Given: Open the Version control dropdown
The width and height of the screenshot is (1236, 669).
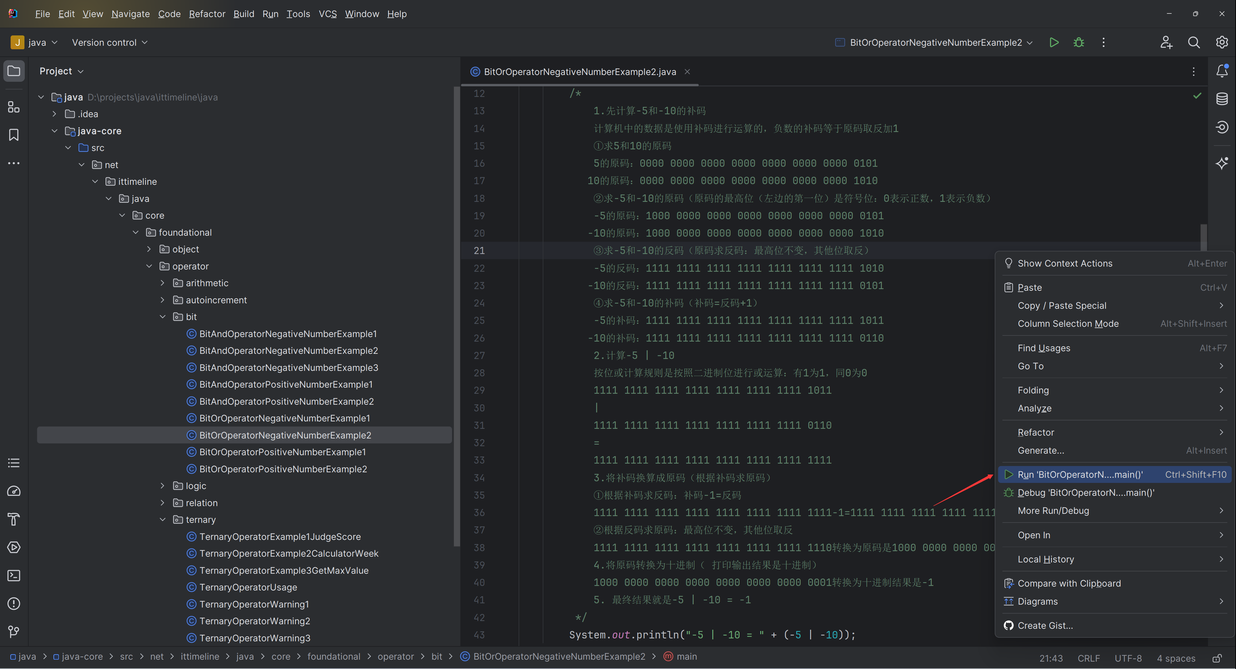Looking at the screenshot, I should click(109, 42).
